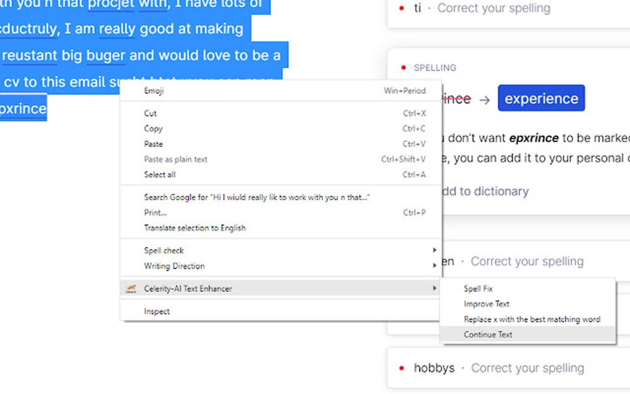Click the red SPELLING indicator dot

(403, 67)
